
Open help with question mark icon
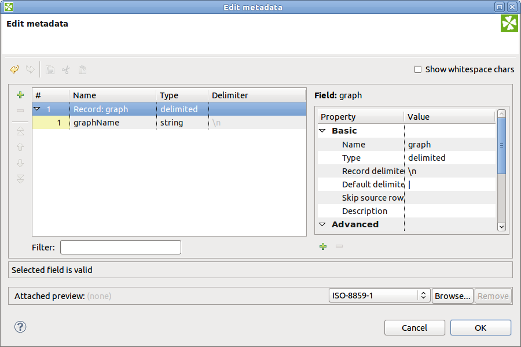tap(20, 327)
